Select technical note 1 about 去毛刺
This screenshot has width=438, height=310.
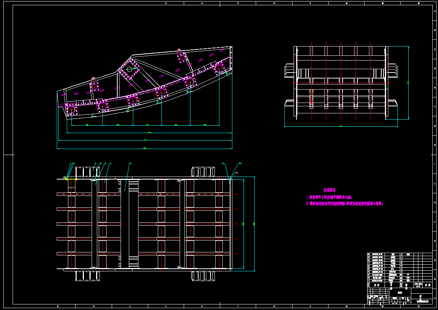(x=329, y=197)
